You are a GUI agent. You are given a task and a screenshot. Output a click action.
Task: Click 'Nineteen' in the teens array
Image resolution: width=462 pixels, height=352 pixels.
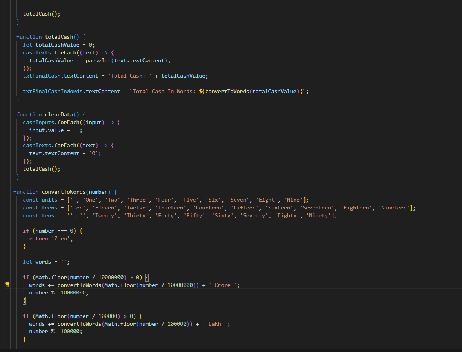(395, 208)
